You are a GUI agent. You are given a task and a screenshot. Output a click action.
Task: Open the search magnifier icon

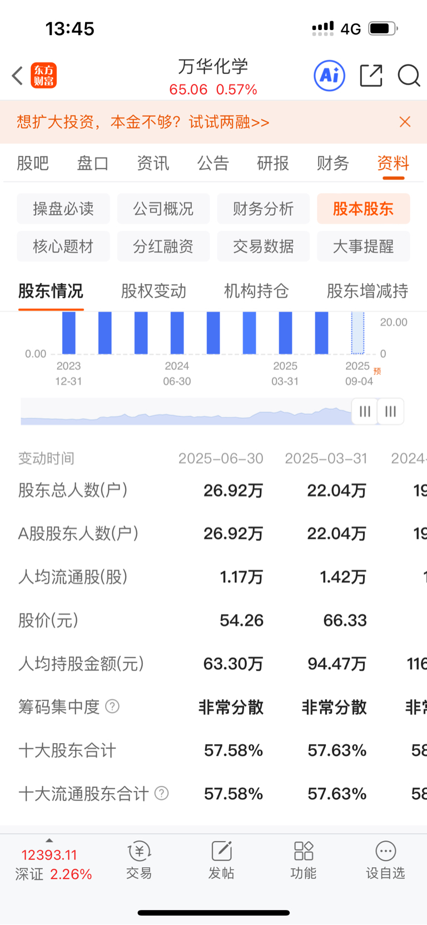click(x=409, y=76)
